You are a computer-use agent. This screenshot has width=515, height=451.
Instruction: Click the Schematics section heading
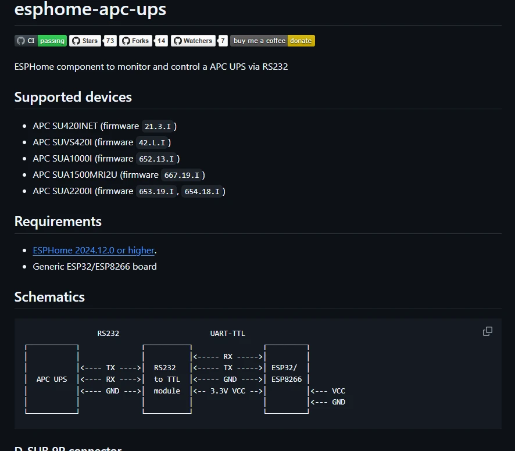coord(49,297)
